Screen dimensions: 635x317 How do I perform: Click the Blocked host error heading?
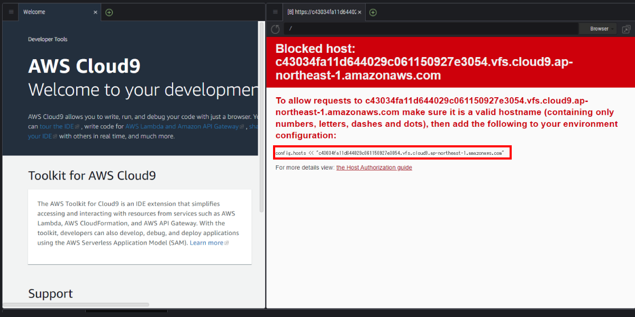click(x=423, y=61)
